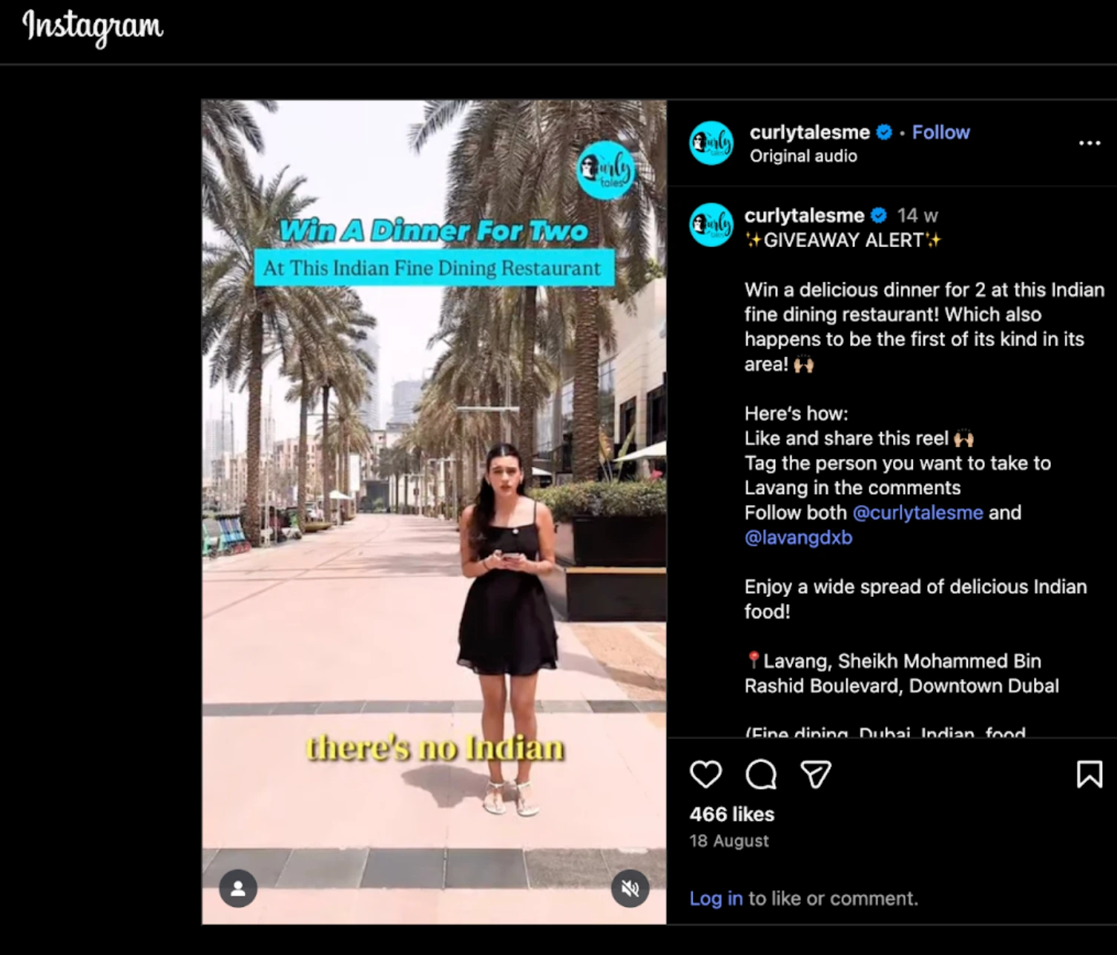This screenshot has width=1117, height=955.
Task: Open comments with the speech bubble icon
Action: (x=761, y=774)
